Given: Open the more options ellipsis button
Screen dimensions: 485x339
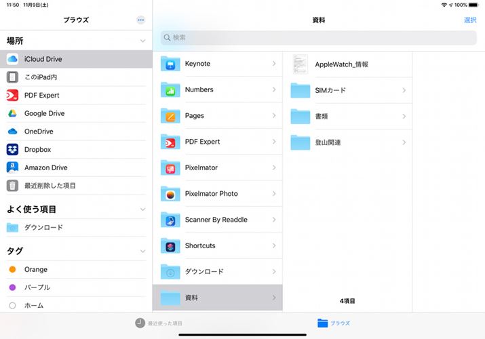Looking at the screenshot, I should coord(140,20).
